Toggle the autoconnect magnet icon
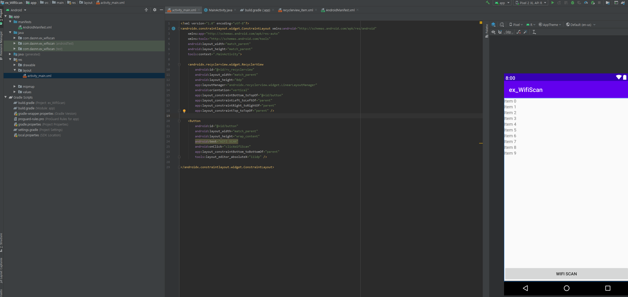Viewport: 628px width, 297px height. [500, 32]
